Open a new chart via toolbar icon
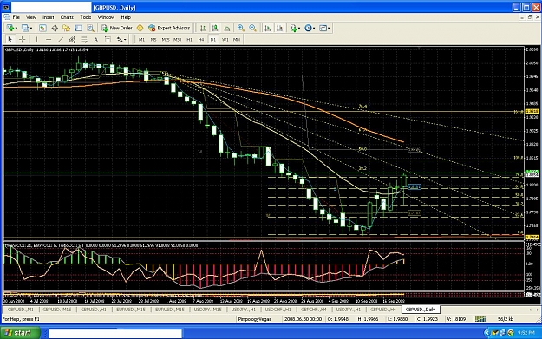542x339 pixels. click(10, 28)
